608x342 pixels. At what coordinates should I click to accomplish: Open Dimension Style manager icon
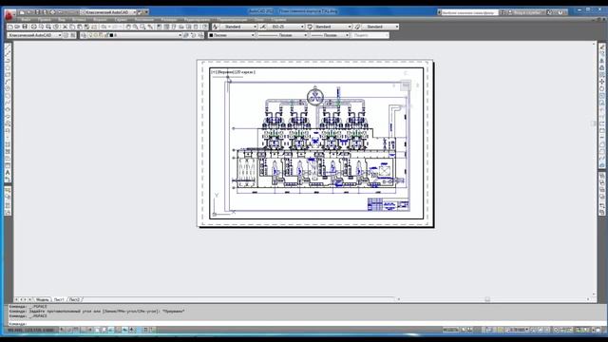(263, 27)
